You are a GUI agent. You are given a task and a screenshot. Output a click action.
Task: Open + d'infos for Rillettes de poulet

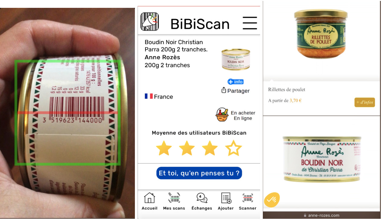pos(364,102)
